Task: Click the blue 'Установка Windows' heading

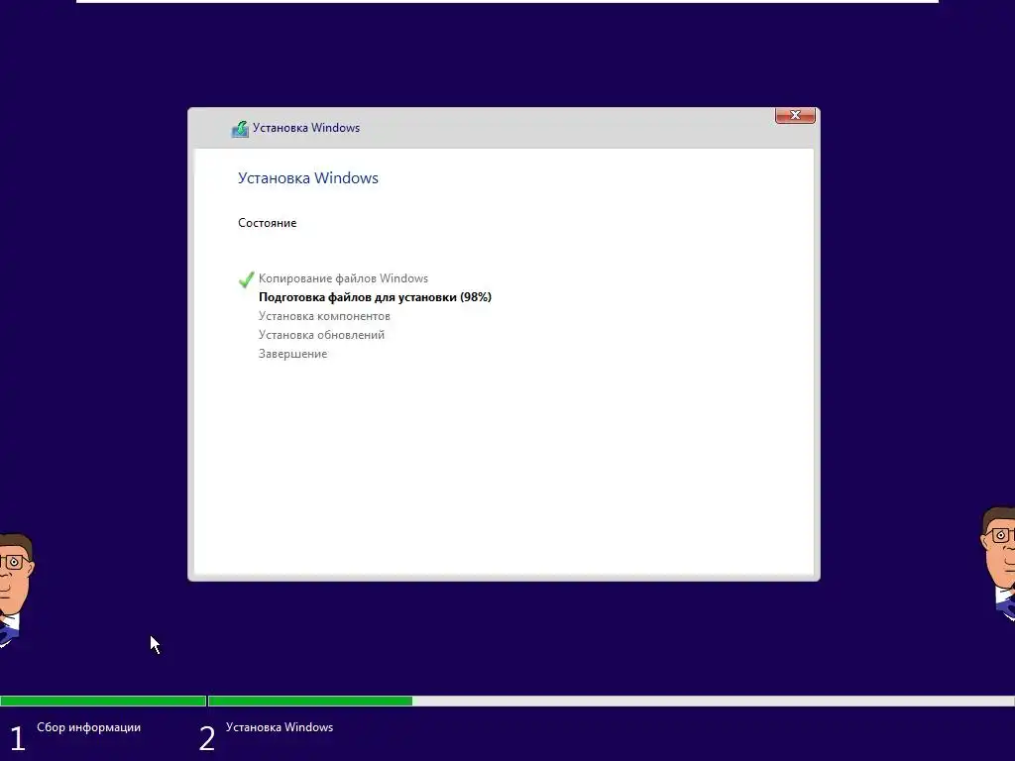Action: coord(308,178)
